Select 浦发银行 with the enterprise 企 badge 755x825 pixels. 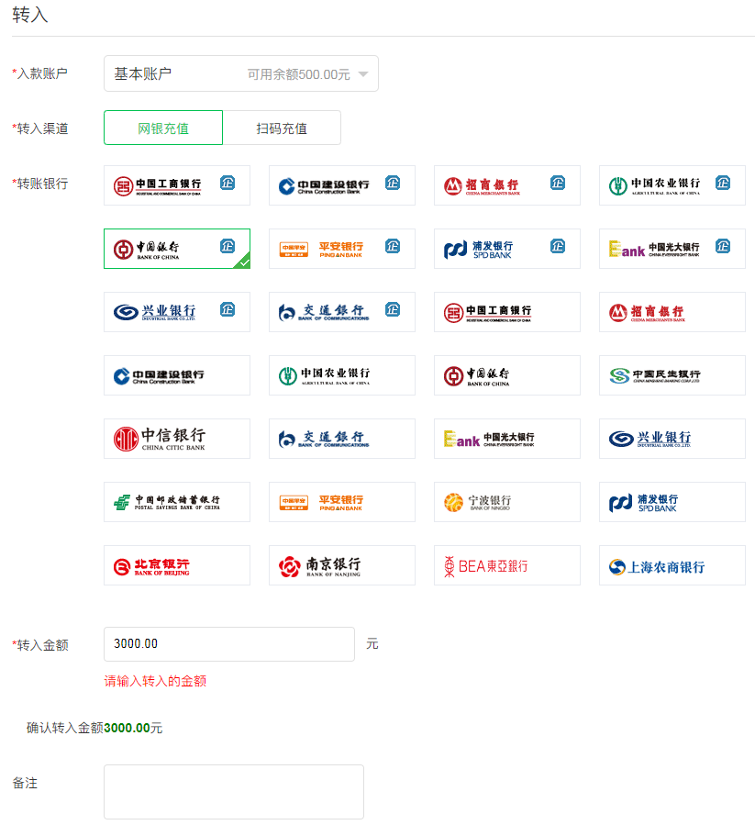[507, 249]
